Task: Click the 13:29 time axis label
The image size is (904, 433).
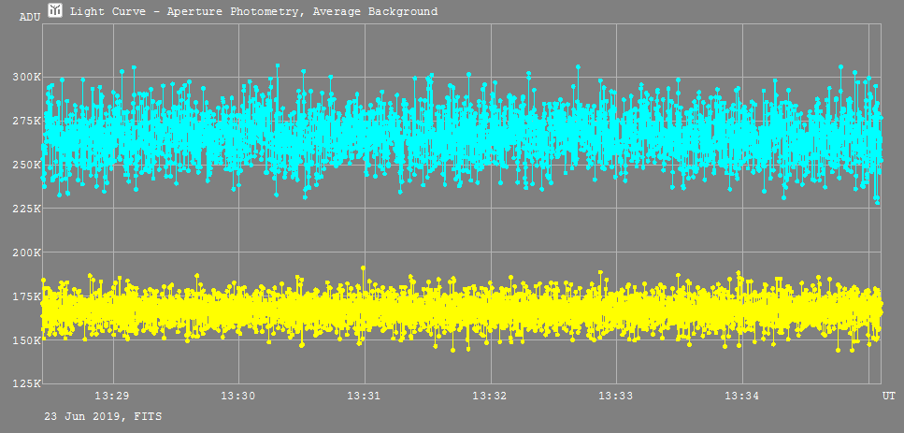Action: tap(113, 397)
